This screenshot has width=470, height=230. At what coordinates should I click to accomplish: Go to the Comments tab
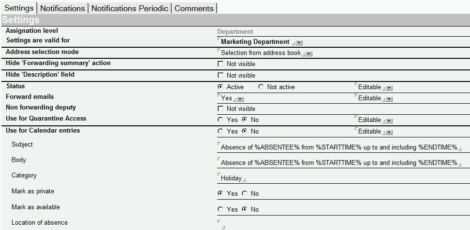pyautogui.click(x=194, y=8)
